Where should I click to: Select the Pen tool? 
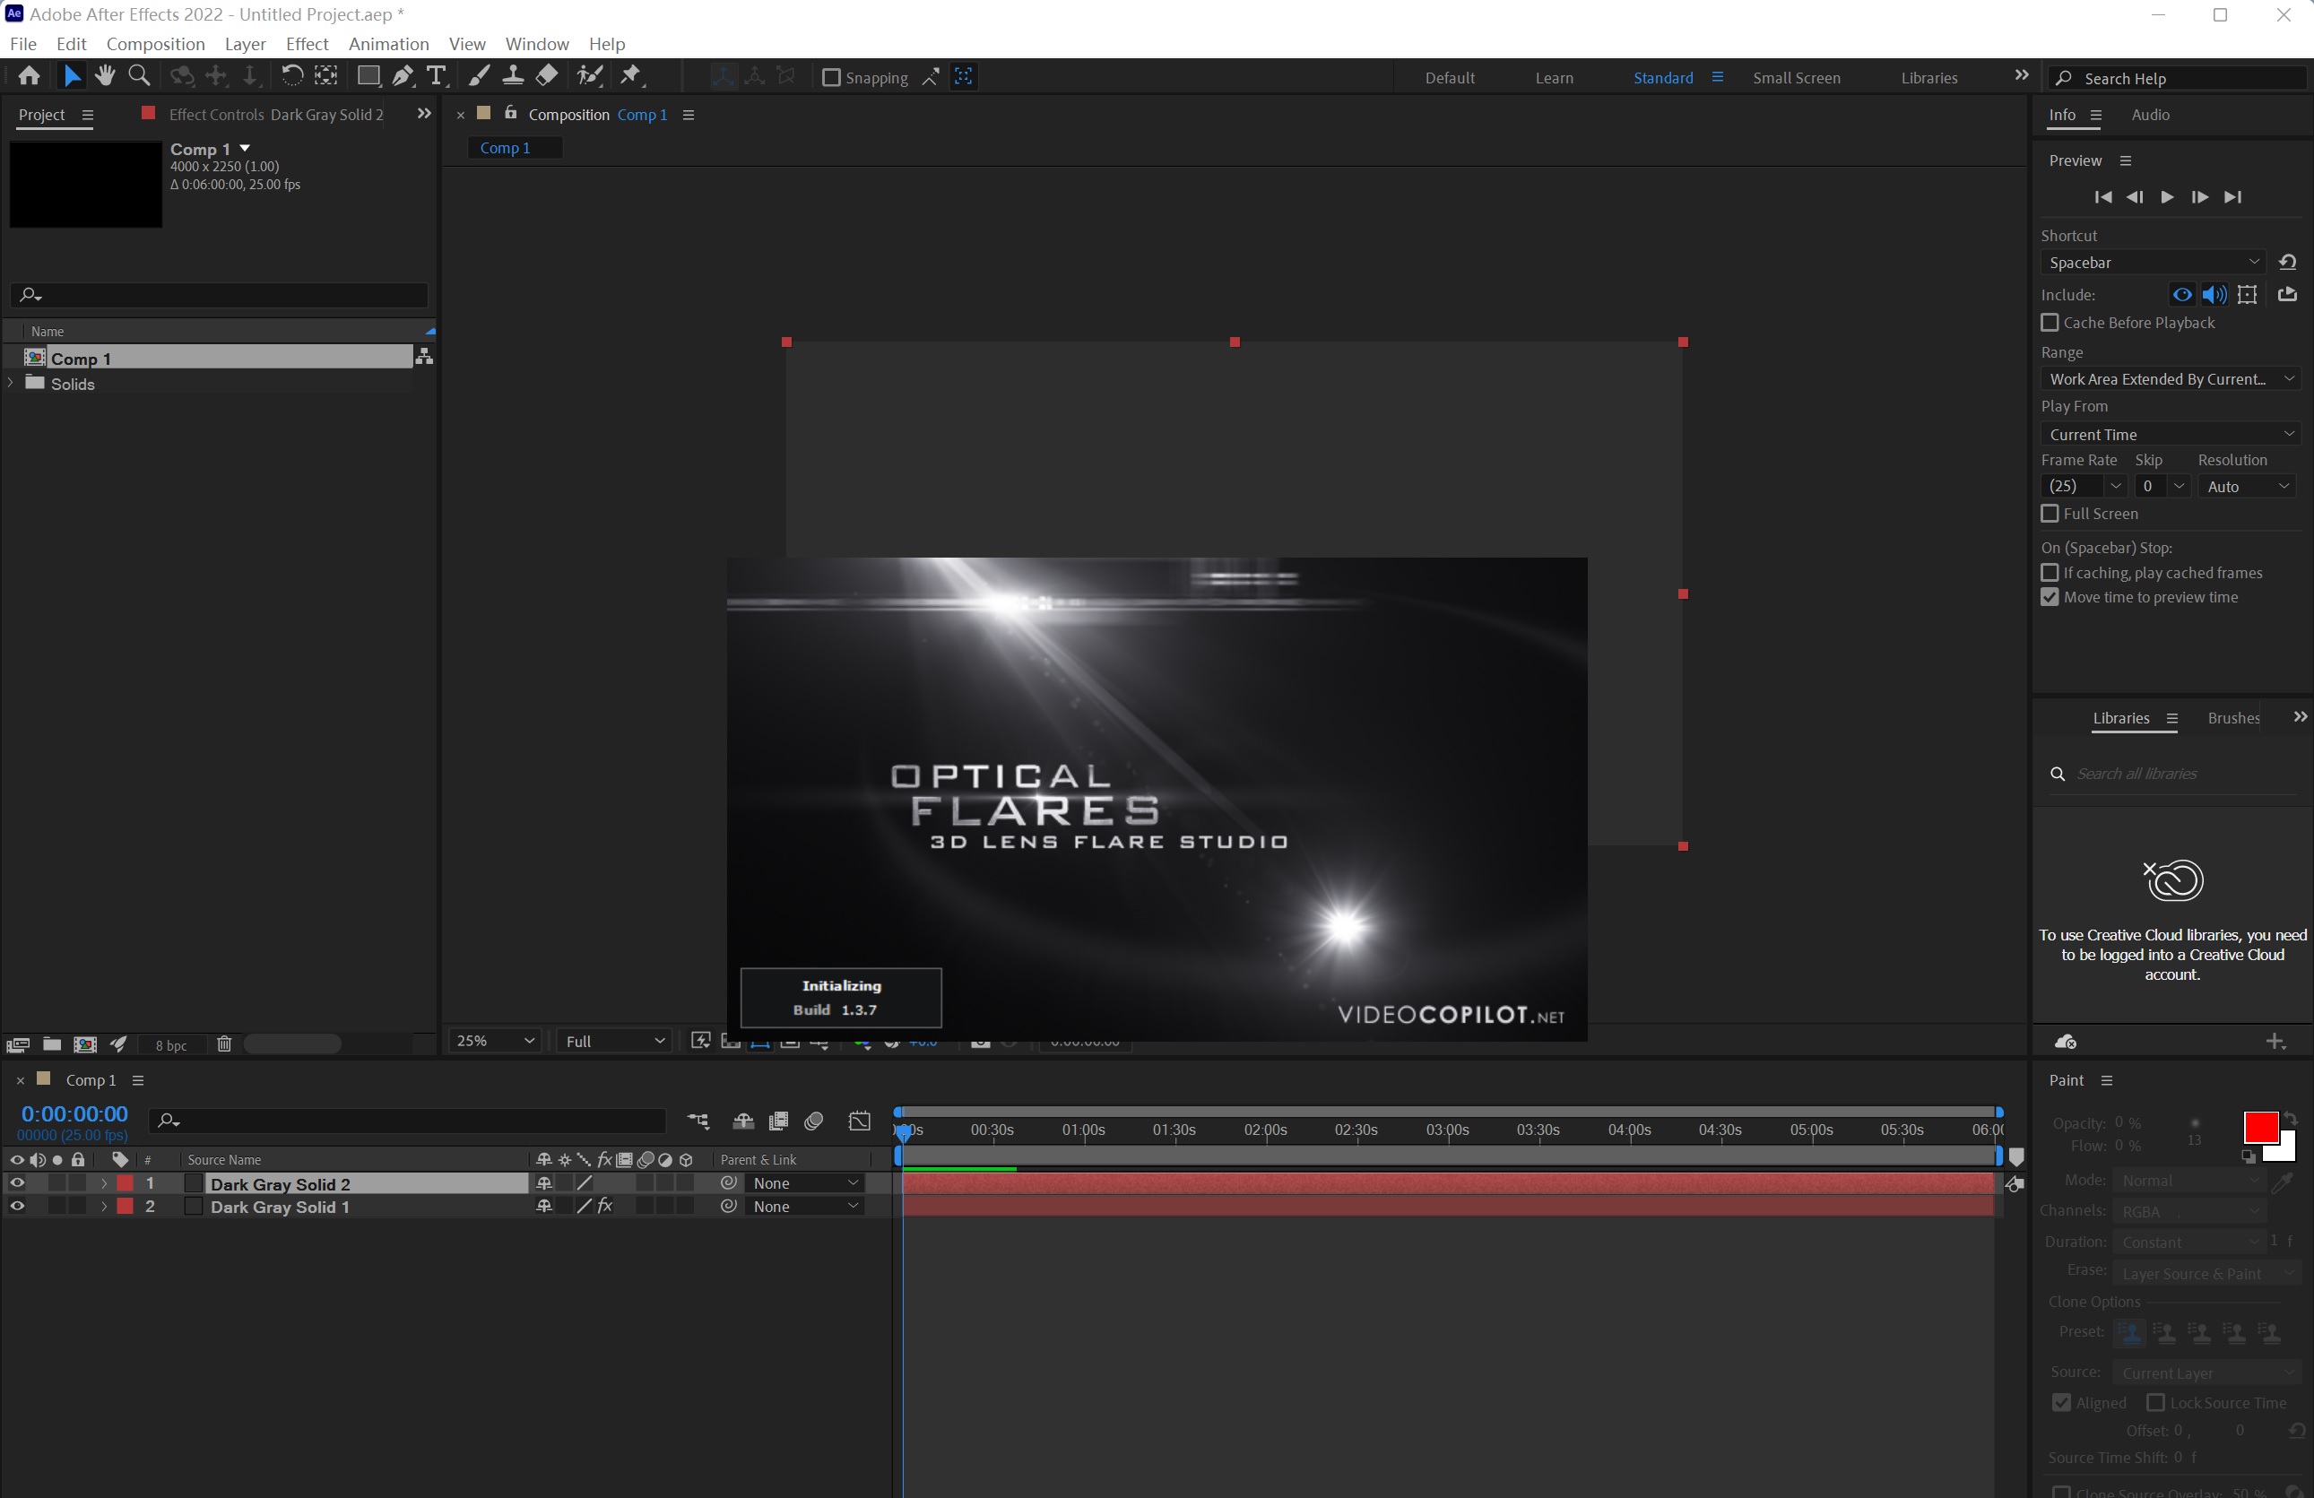point(403,76)
